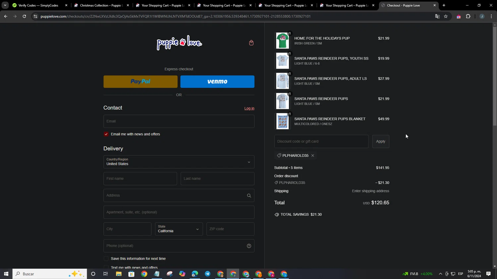
Task: Click the ZIP code field
Action: click(230, 229)
